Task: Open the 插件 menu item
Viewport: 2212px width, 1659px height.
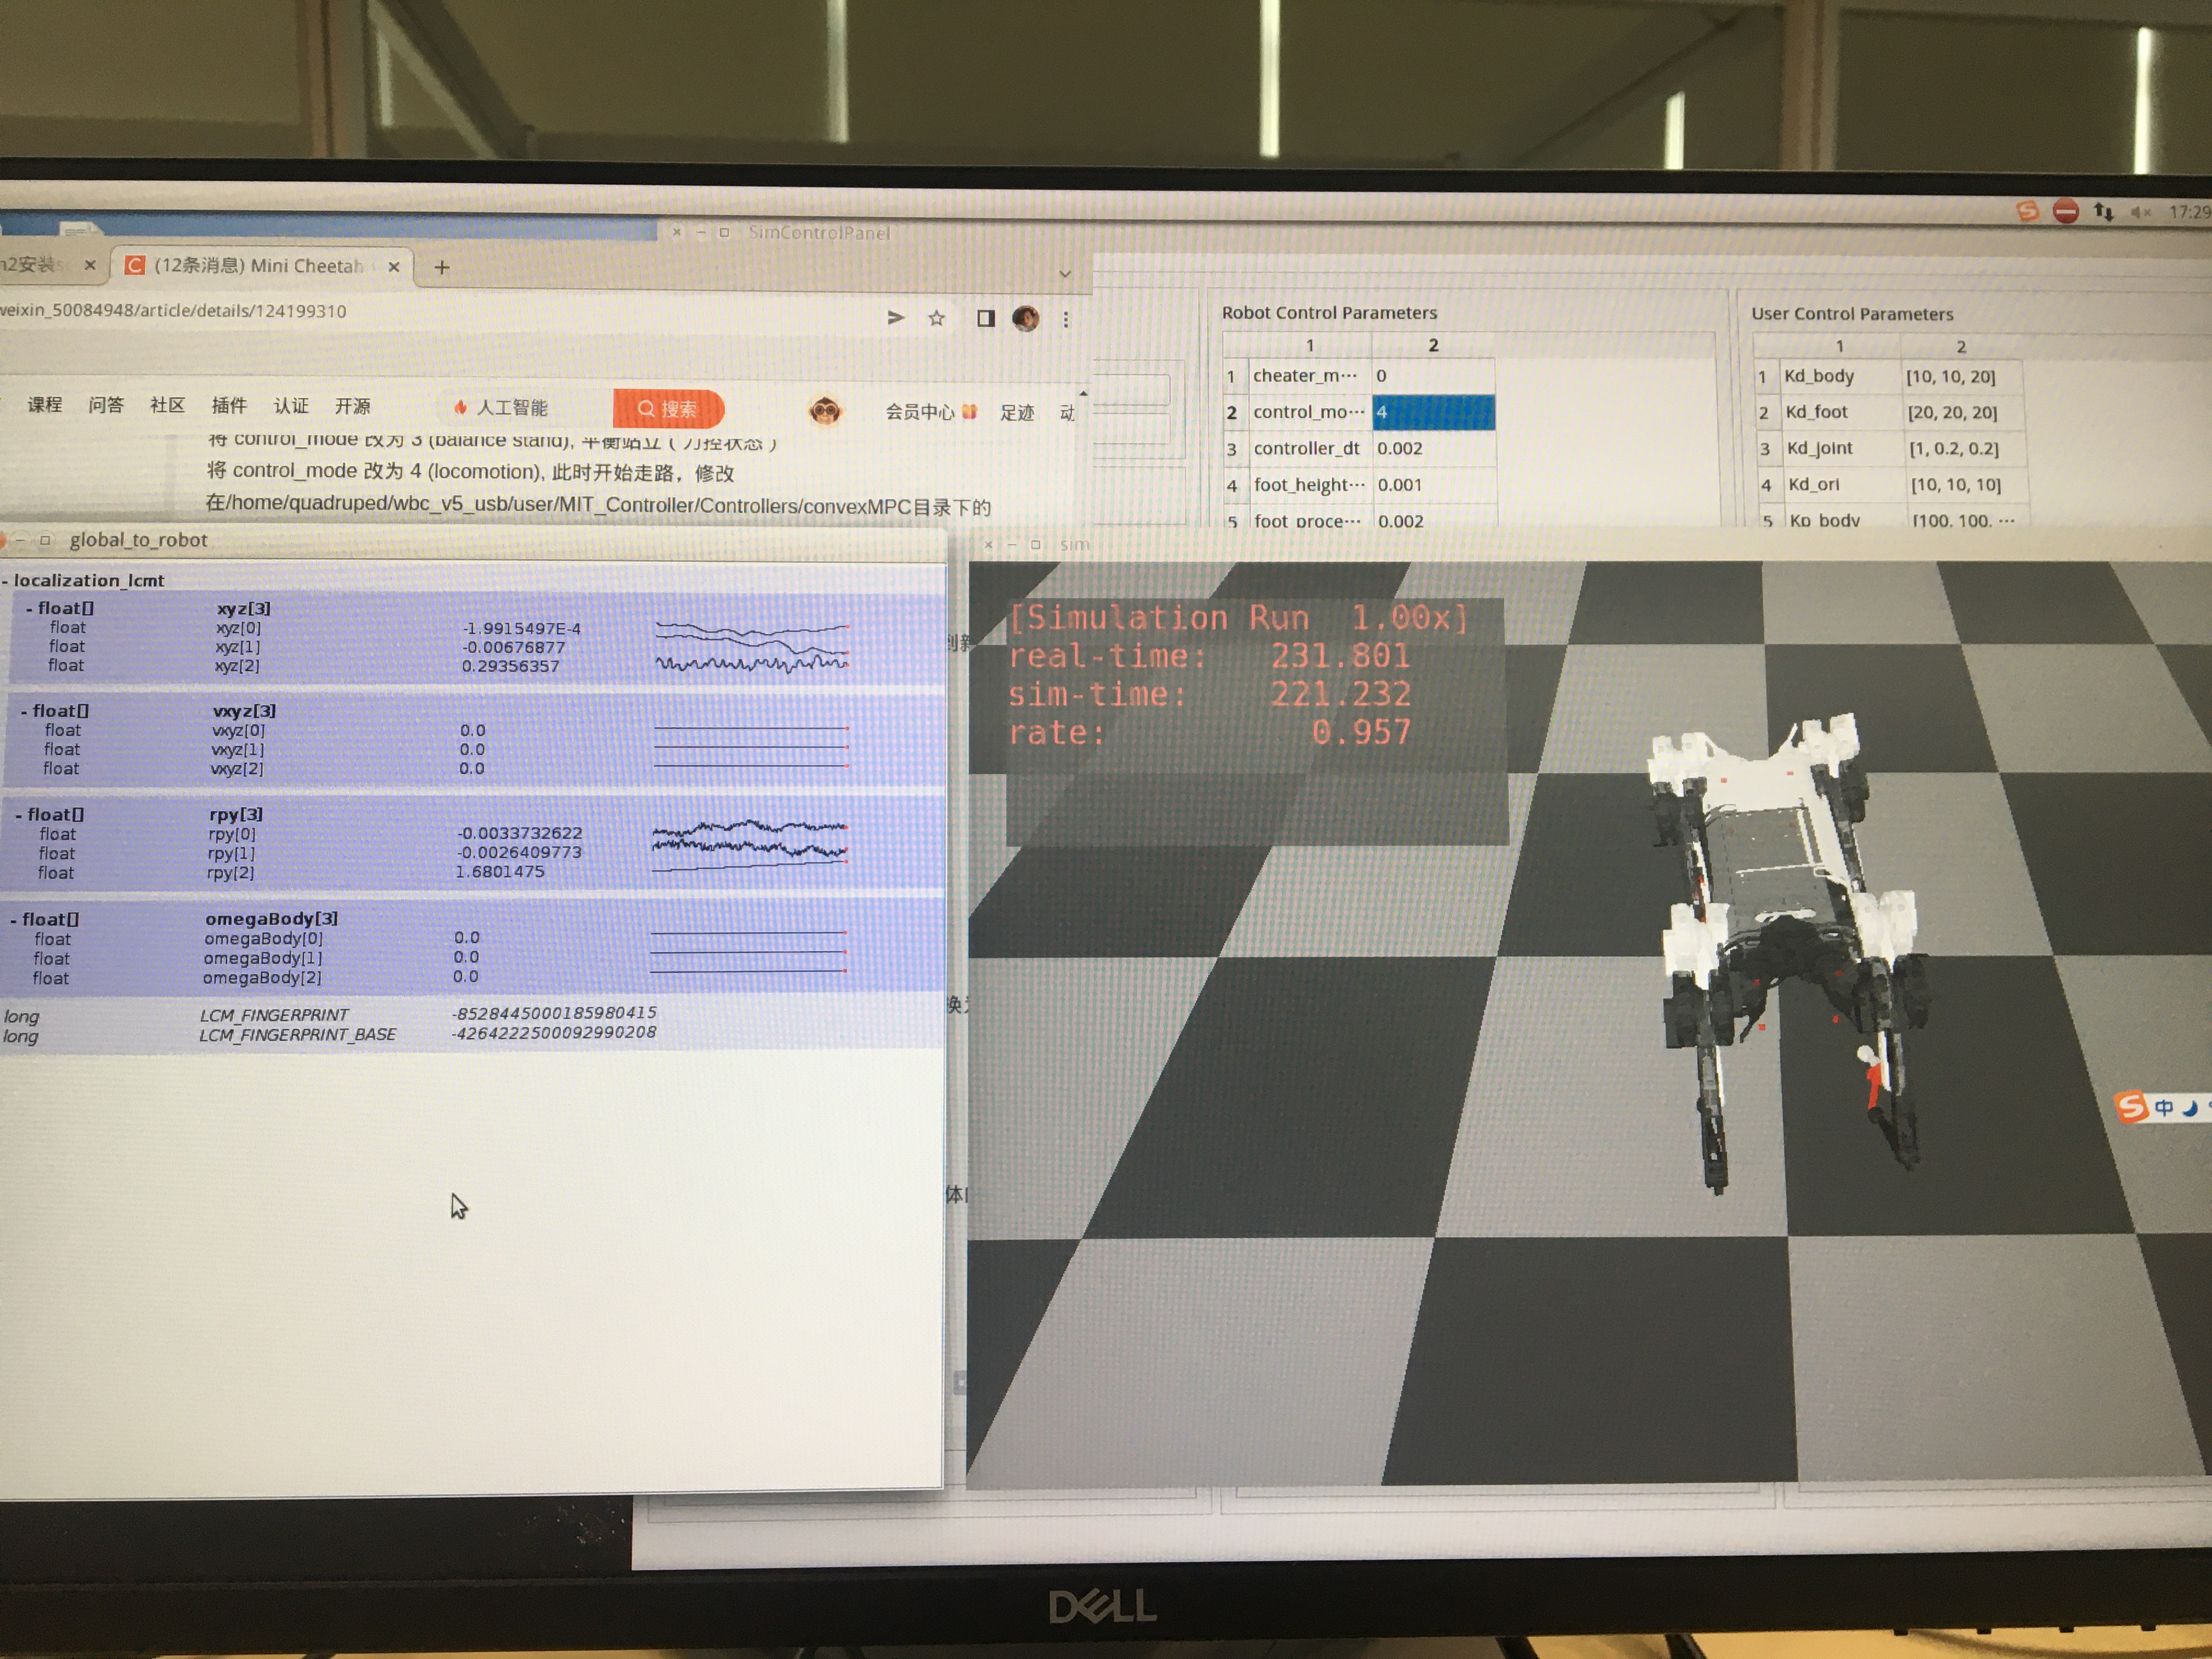Action: (x=229, y=405)
